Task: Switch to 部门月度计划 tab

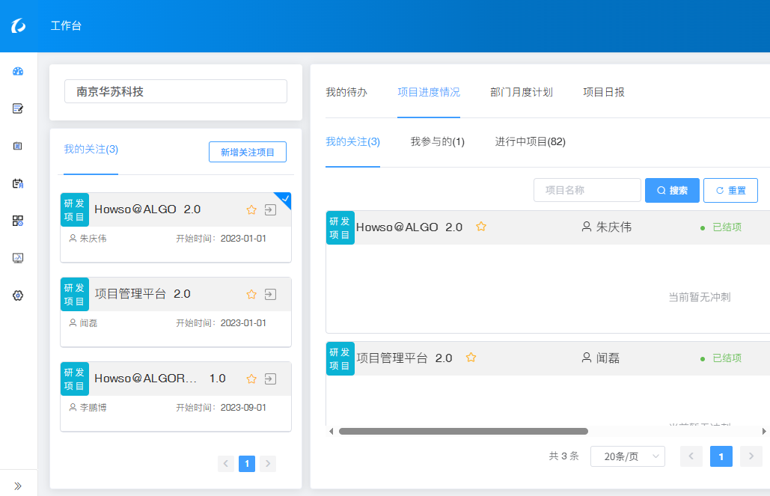Action: pyautogui.click(x=522, y=92)
